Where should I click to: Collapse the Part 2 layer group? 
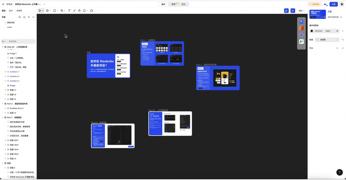[x=3, y=104]
